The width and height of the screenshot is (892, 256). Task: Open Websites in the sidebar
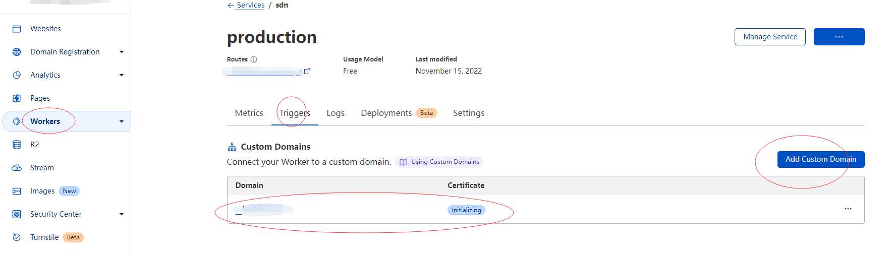coord(45,29)
